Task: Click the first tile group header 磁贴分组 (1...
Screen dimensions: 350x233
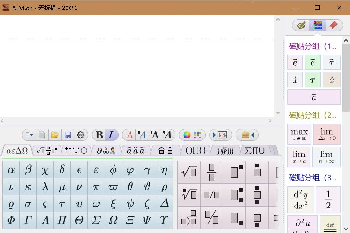Action: (313, 46)
